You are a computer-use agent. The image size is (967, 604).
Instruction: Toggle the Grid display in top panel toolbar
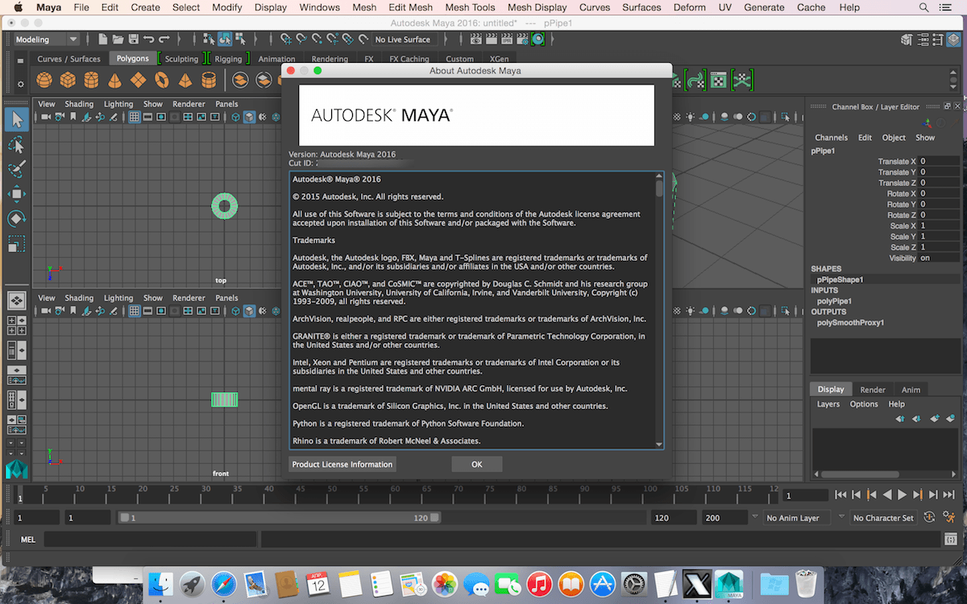(135, 117)
